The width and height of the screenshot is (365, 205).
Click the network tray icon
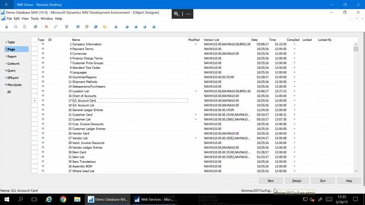point(305,199)
